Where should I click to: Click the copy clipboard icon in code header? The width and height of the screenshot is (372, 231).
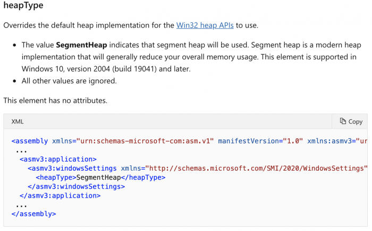click(x=343, y=121)
